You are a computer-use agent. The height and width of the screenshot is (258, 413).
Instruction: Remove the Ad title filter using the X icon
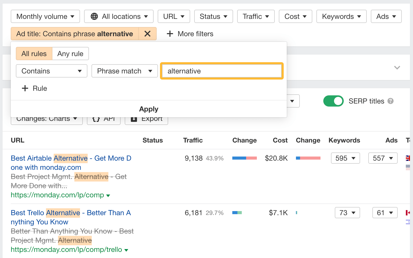pos(148,34)
